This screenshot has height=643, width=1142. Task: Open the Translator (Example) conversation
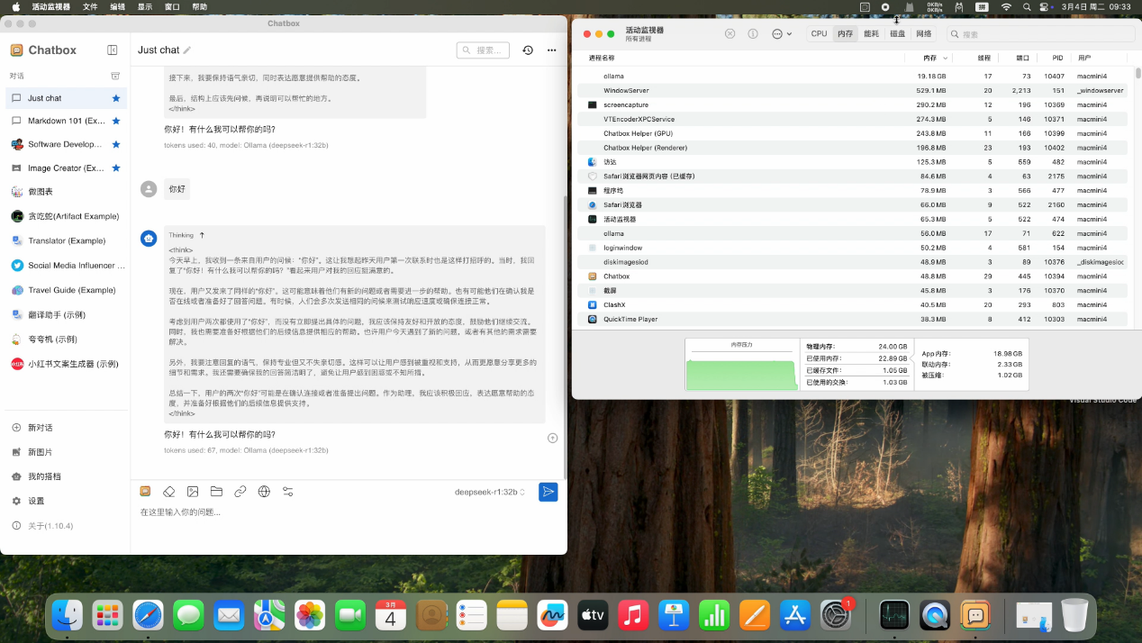click(65, 240)
